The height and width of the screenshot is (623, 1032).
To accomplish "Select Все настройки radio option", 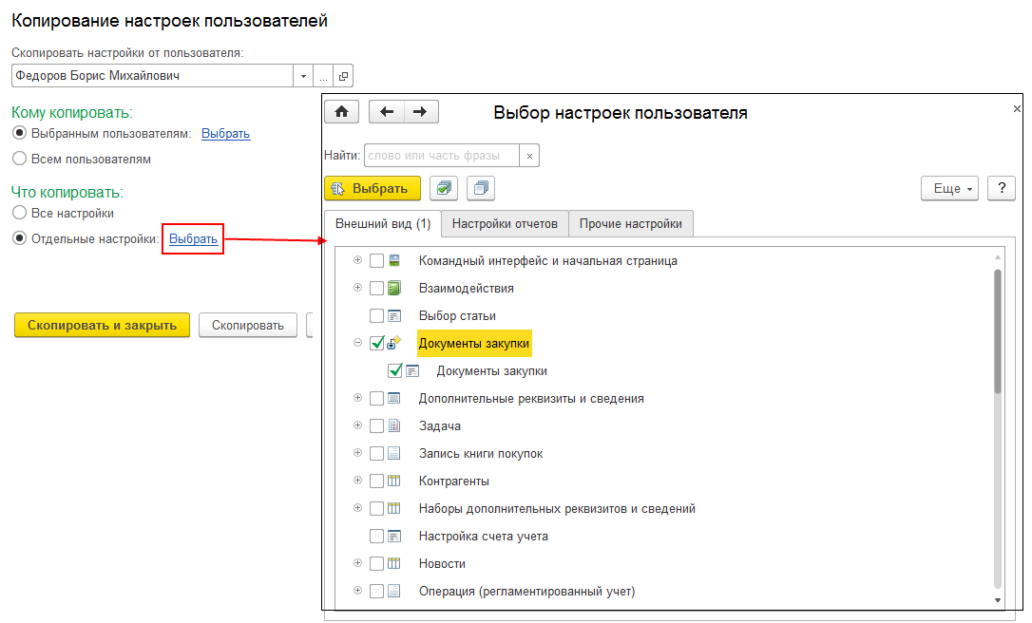I will pos(19,214).
